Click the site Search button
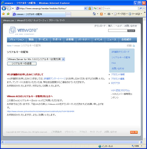147x149 pixels. (131, 31)
